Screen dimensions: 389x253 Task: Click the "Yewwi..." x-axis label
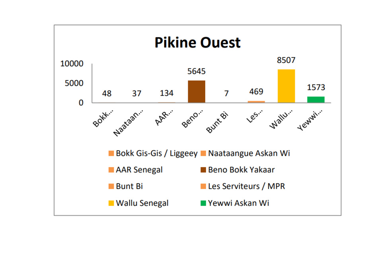pyautogui.click(x=310, y=120)
